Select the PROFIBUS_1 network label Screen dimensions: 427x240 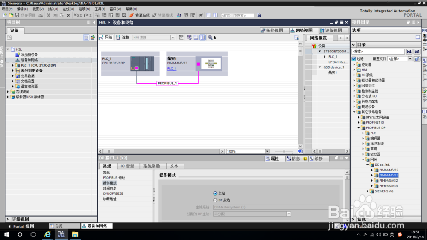(167, 84)
